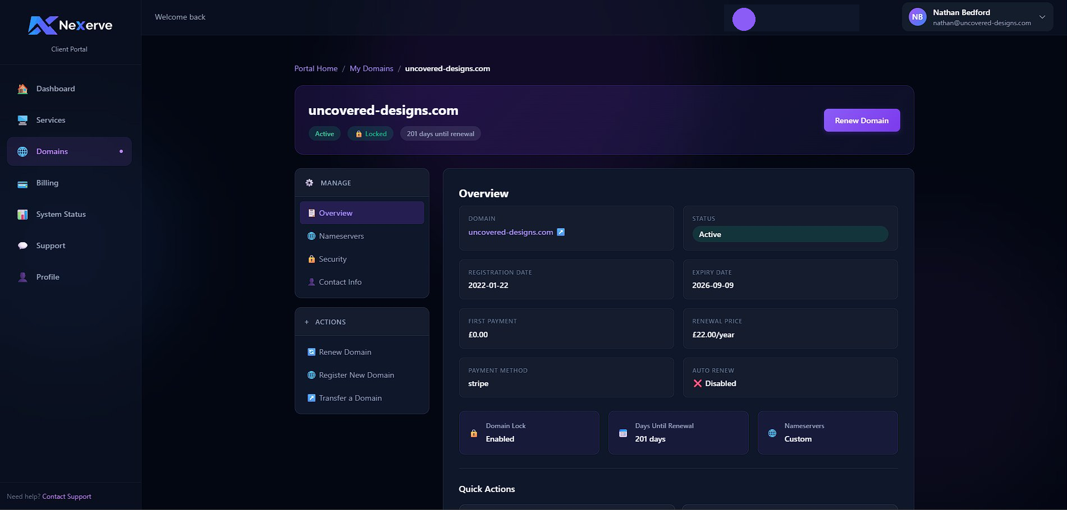This screenshot has height=510, width=1067.
Task: Expand the ACTIONS section
Action: [330, 322]
